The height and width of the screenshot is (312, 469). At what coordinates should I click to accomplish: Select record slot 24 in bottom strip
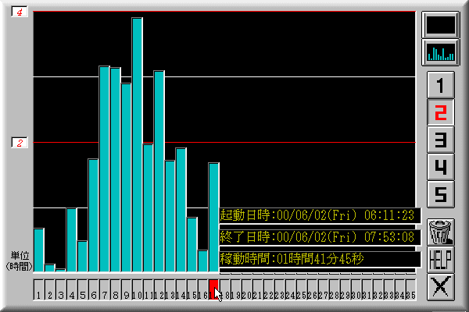290,289
